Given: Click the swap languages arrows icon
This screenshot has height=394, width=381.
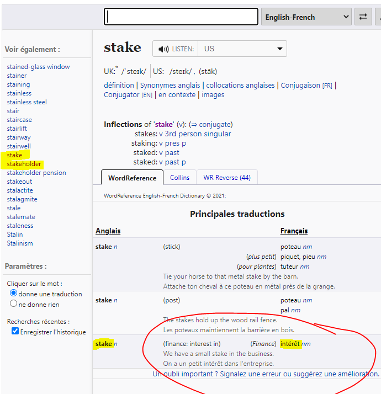Looking at the screenshot, I should pos(363,17).
